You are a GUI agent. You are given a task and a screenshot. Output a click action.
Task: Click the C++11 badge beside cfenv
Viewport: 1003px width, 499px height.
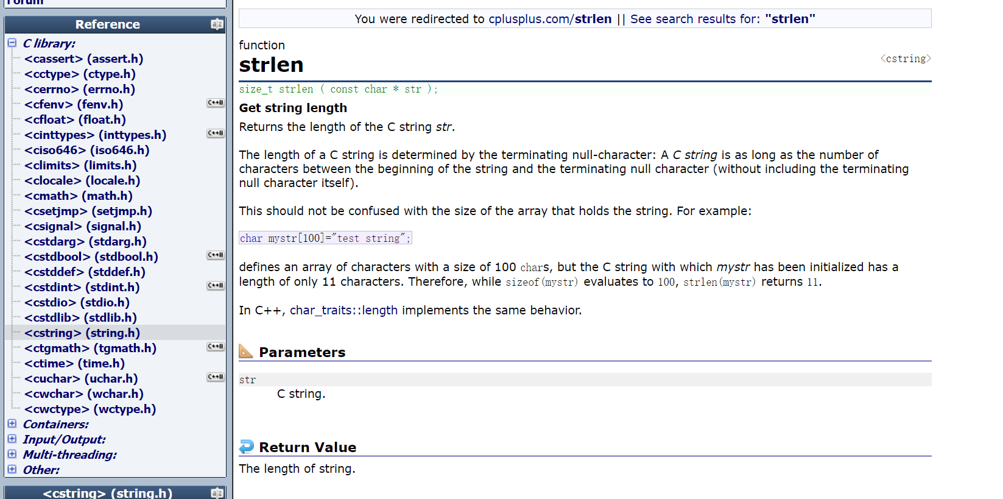216,103
